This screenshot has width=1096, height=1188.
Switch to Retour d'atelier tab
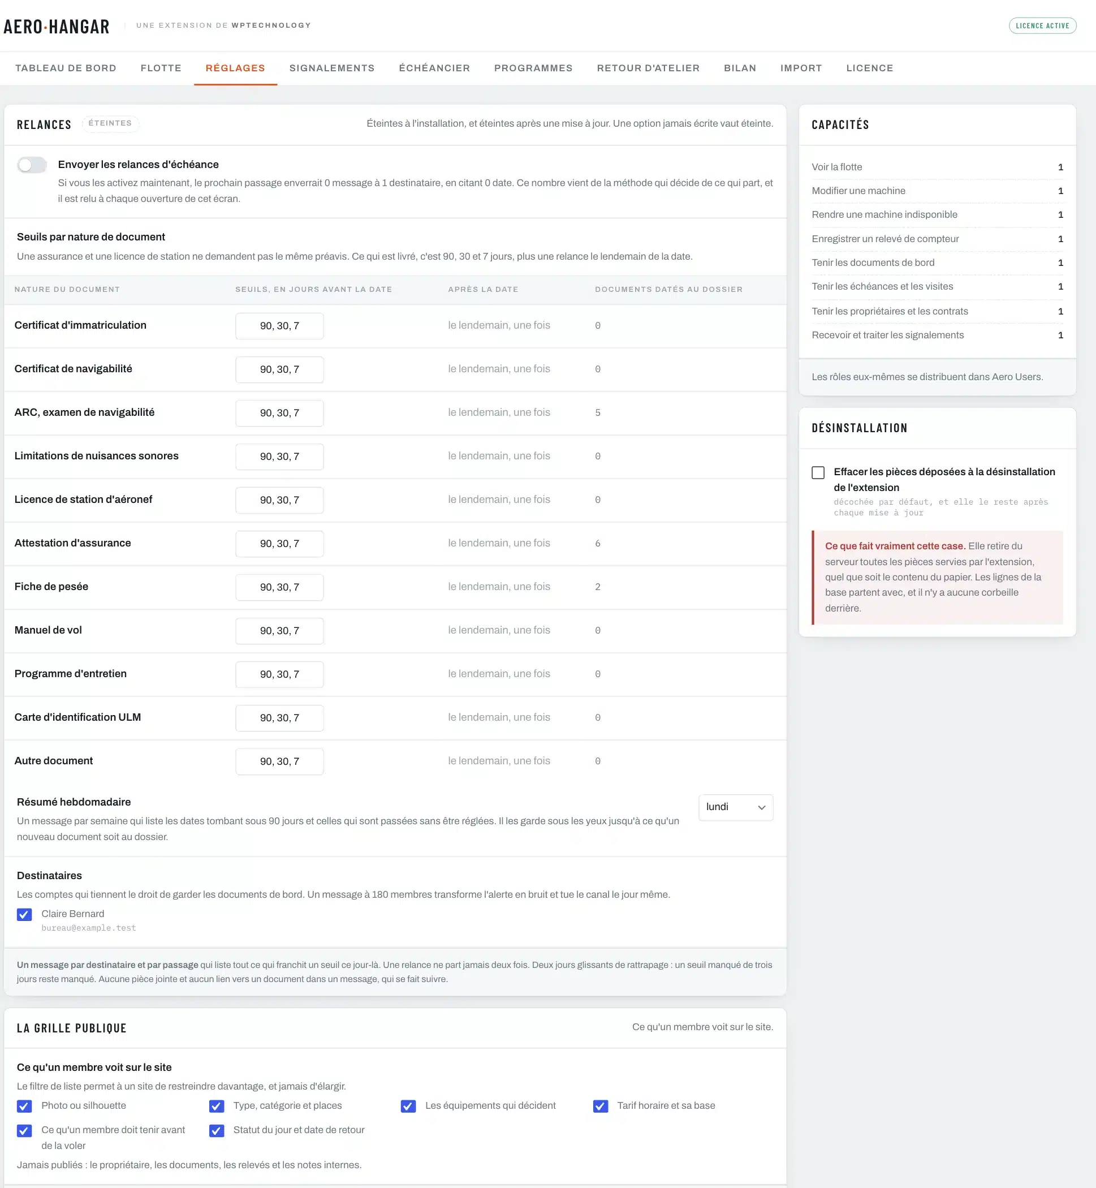tap(648, 68)
